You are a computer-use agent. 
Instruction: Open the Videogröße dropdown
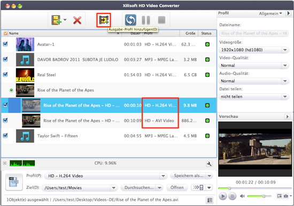(x=254, y=50)
